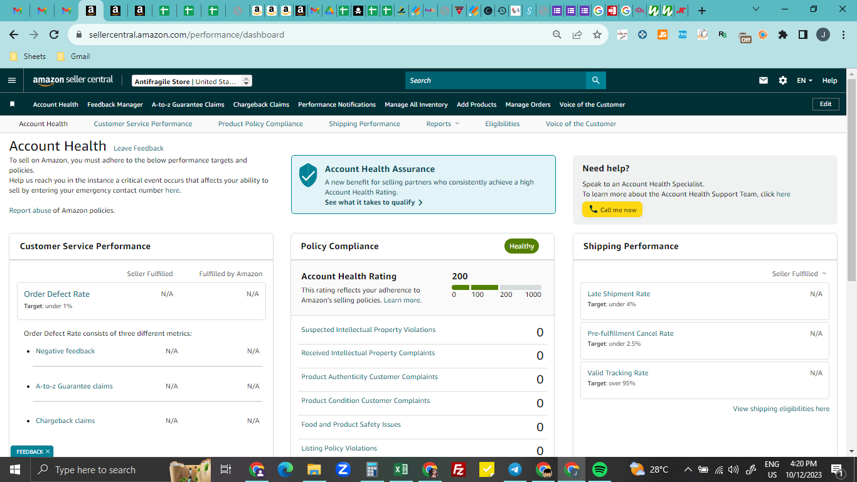Click the orange JS extension icon
Image resolution: width=857 pixels, height=482 pixels.
(663, 35)
